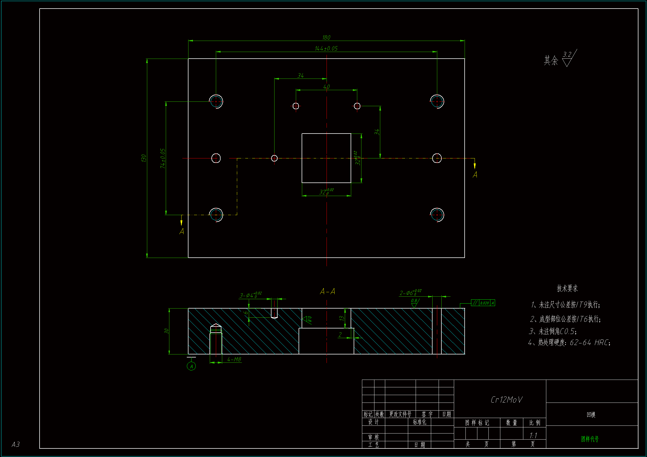Select the green 图样代号 text
This screenshot has width=647, height=457.
[x=589, y=439]
